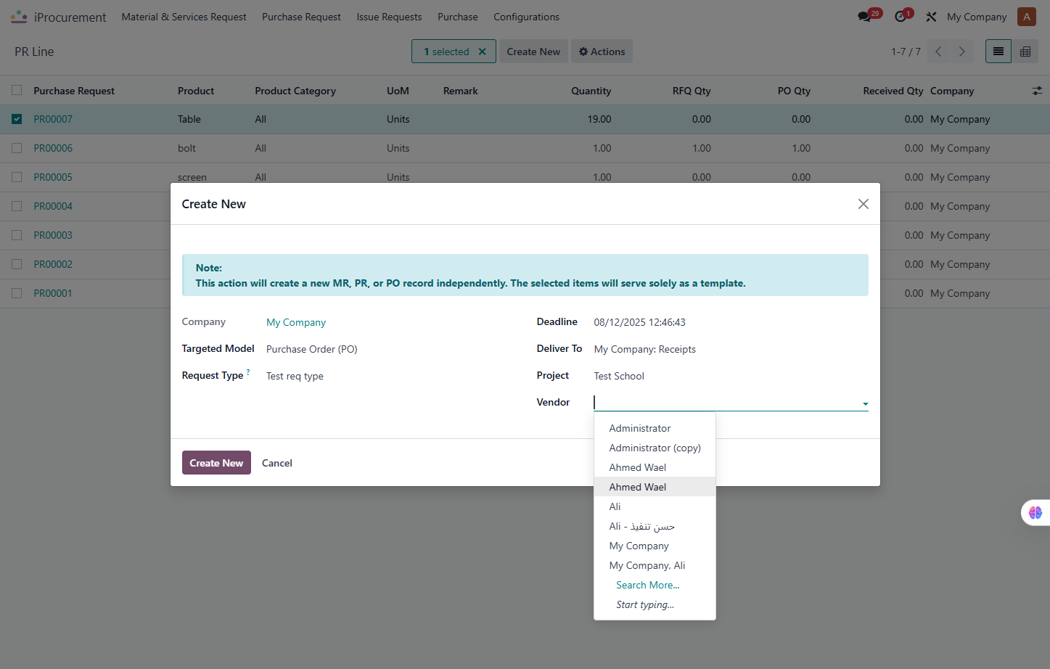The width and height of the screenshot is (1050, 669).
Task: Open Purchase Request menu
Action: [x=301, y=17]
